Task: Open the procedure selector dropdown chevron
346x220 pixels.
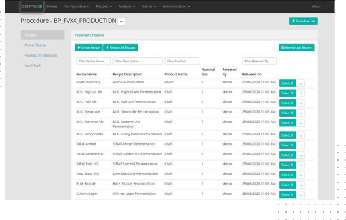Action: pyautogui.click(x=122, y=21)
